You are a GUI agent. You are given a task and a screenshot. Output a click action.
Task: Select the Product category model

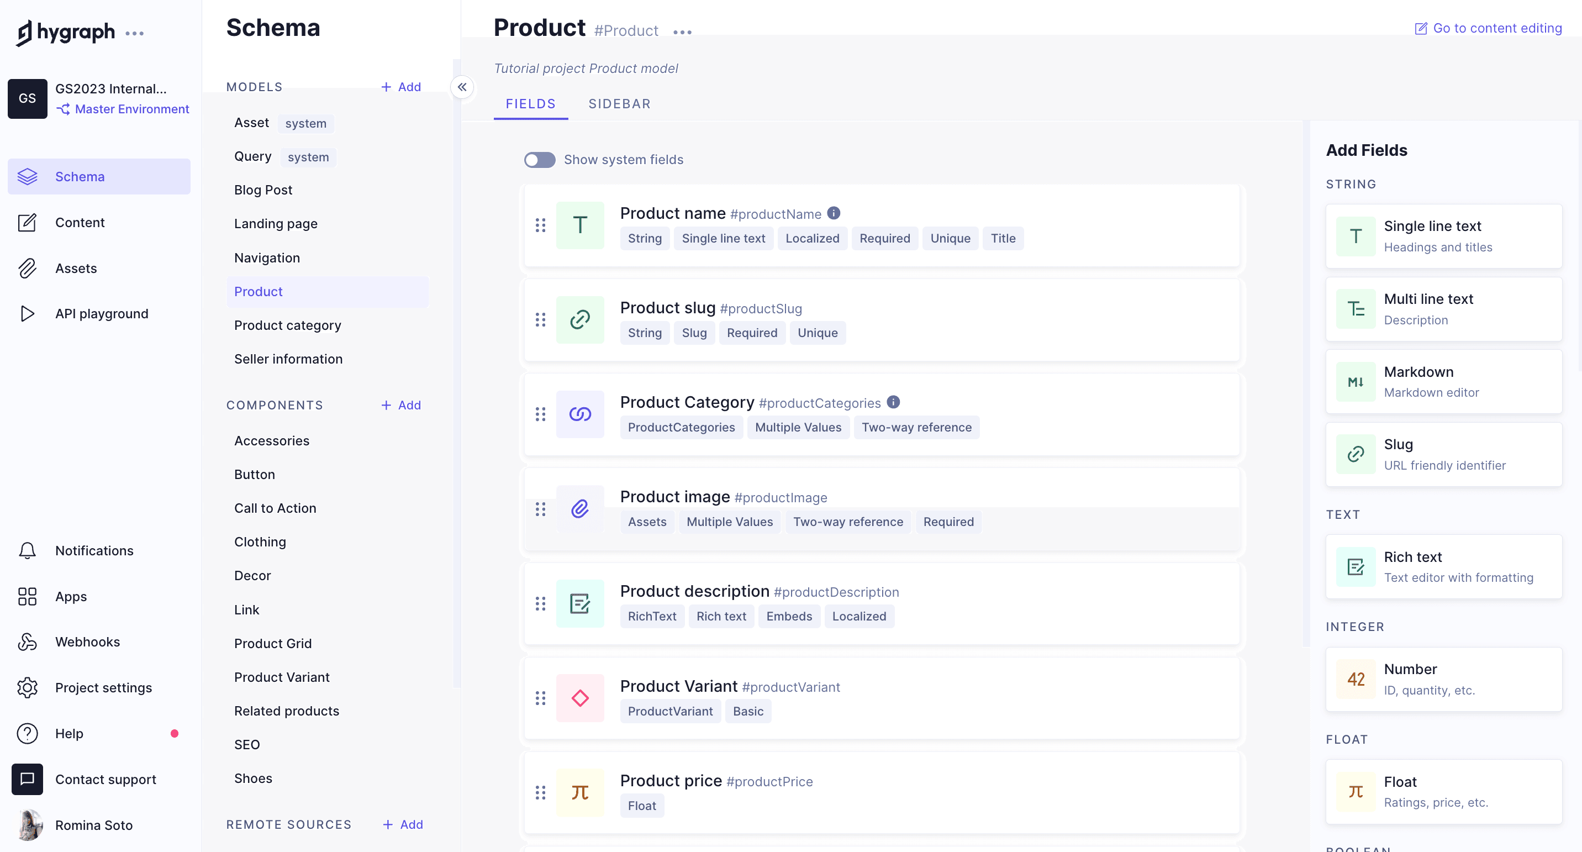click(x=287, y=325)
